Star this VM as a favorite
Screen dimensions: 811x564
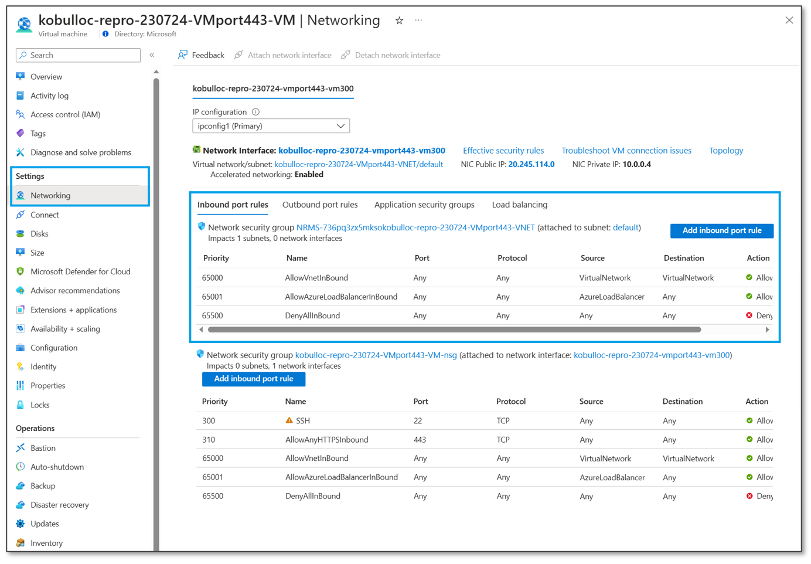click(x=399, y=20)
